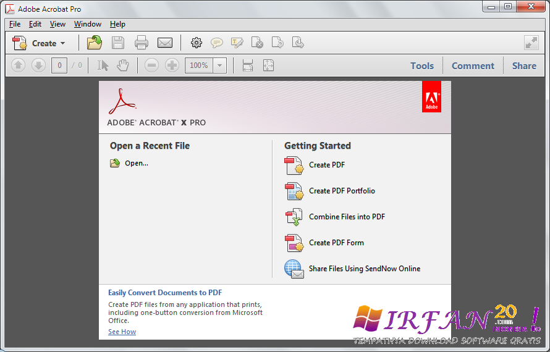Click the Create button label
The image size is (550, 352).
[44, 43]
